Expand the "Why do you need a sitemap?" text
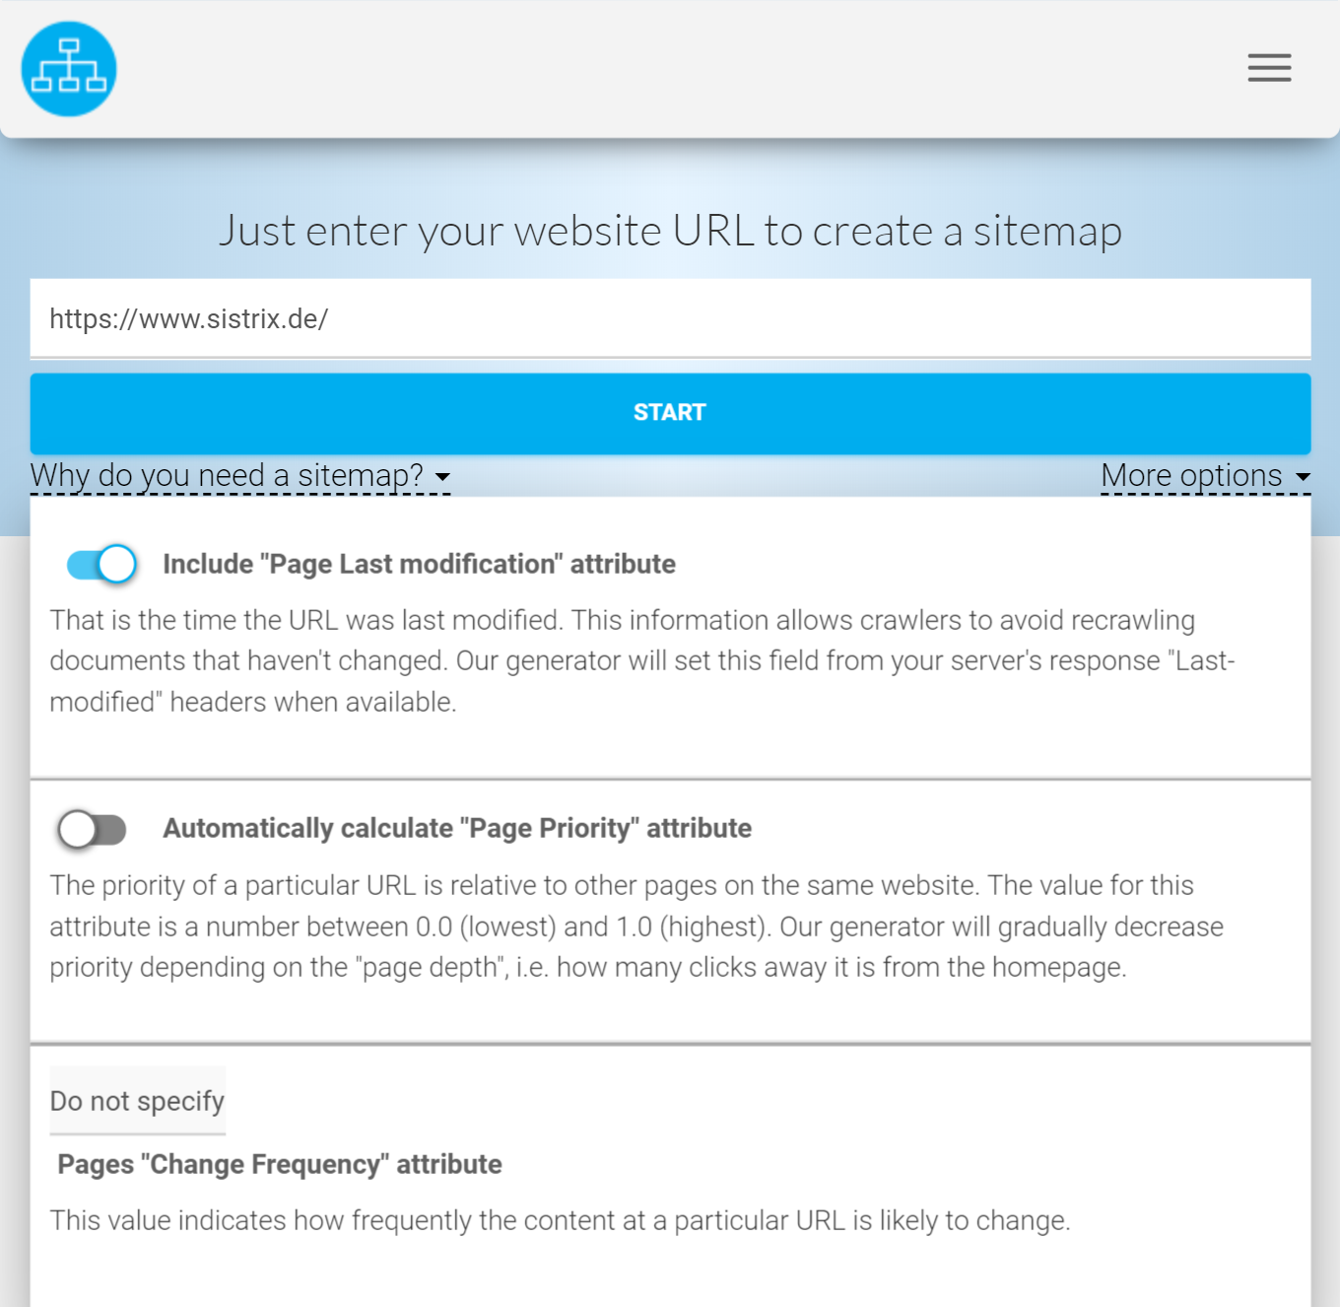 227,476
